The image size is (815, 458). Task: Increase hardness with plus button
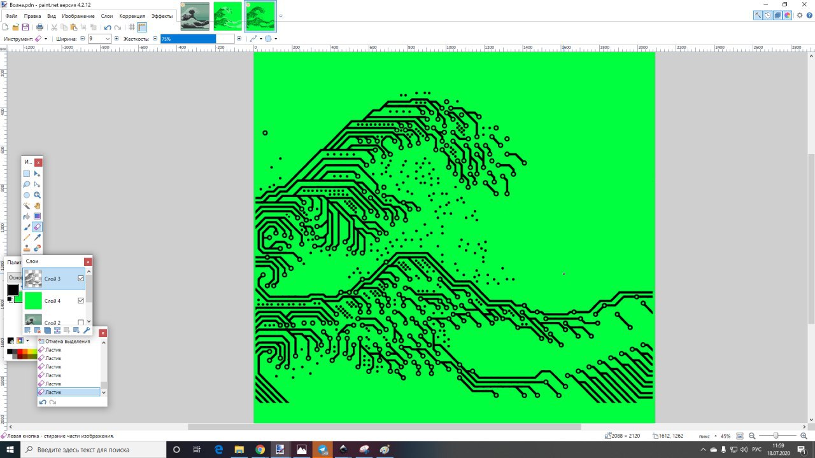tap(239, 39)
